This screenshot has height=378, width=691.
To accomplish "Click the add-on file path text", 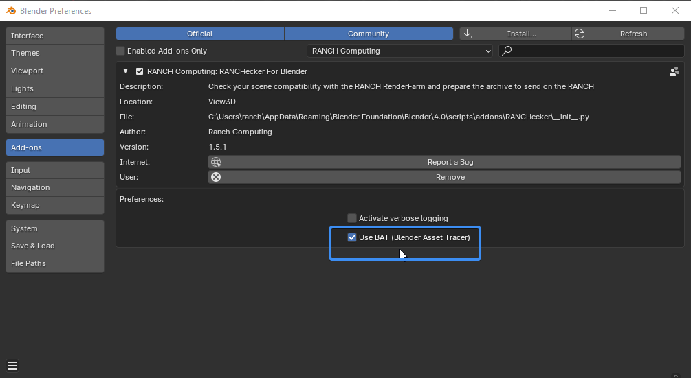I will (x=398, y=117).
